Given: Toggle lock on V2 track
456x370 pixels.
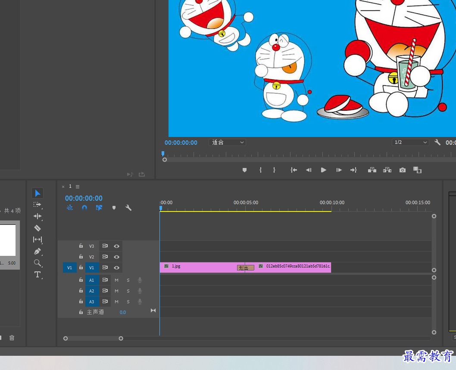Looking at the screenshot, I should (x=81, y=257).
